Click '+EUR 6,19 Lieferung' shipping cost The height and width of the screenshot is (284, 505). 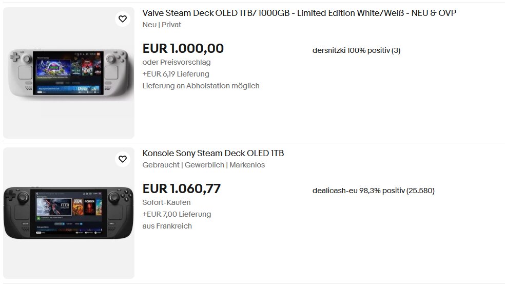click(x=176, y=74)
